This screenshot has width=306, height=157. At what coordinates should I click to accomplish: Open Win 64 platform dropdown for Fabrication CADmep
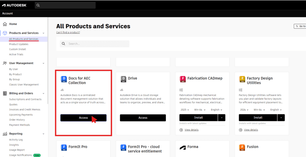pyautogui.click(x=200, y=110)
